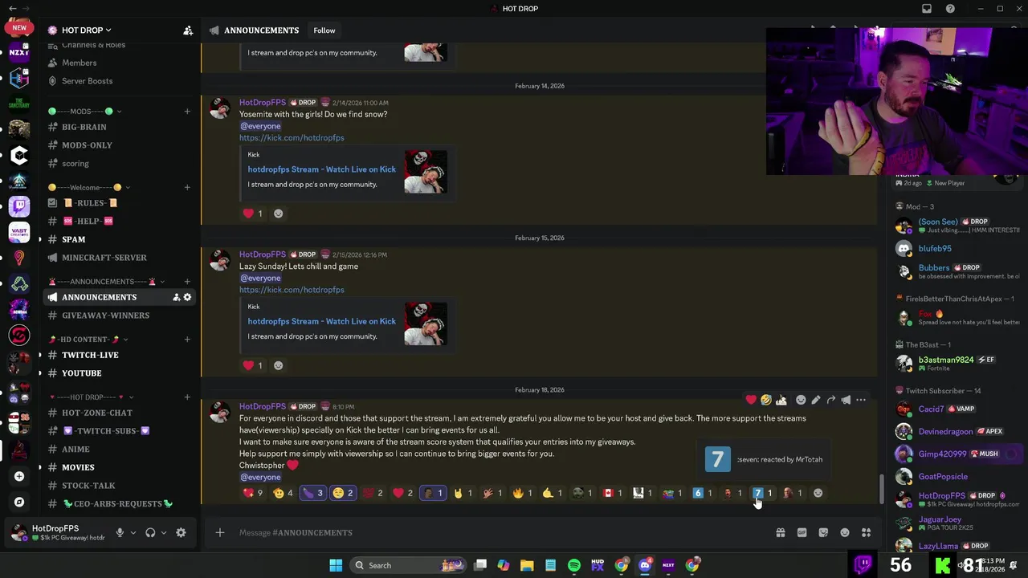Image resolution: width=1028 pixels, height=578 pixels.
Task: Add a new reaction to February 18 post
Action: tap(818, 493)
